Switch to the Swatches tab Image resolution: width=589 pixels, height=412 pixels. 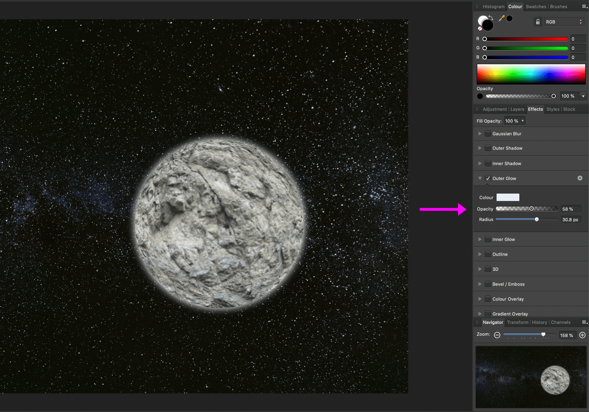pos(535,7)
